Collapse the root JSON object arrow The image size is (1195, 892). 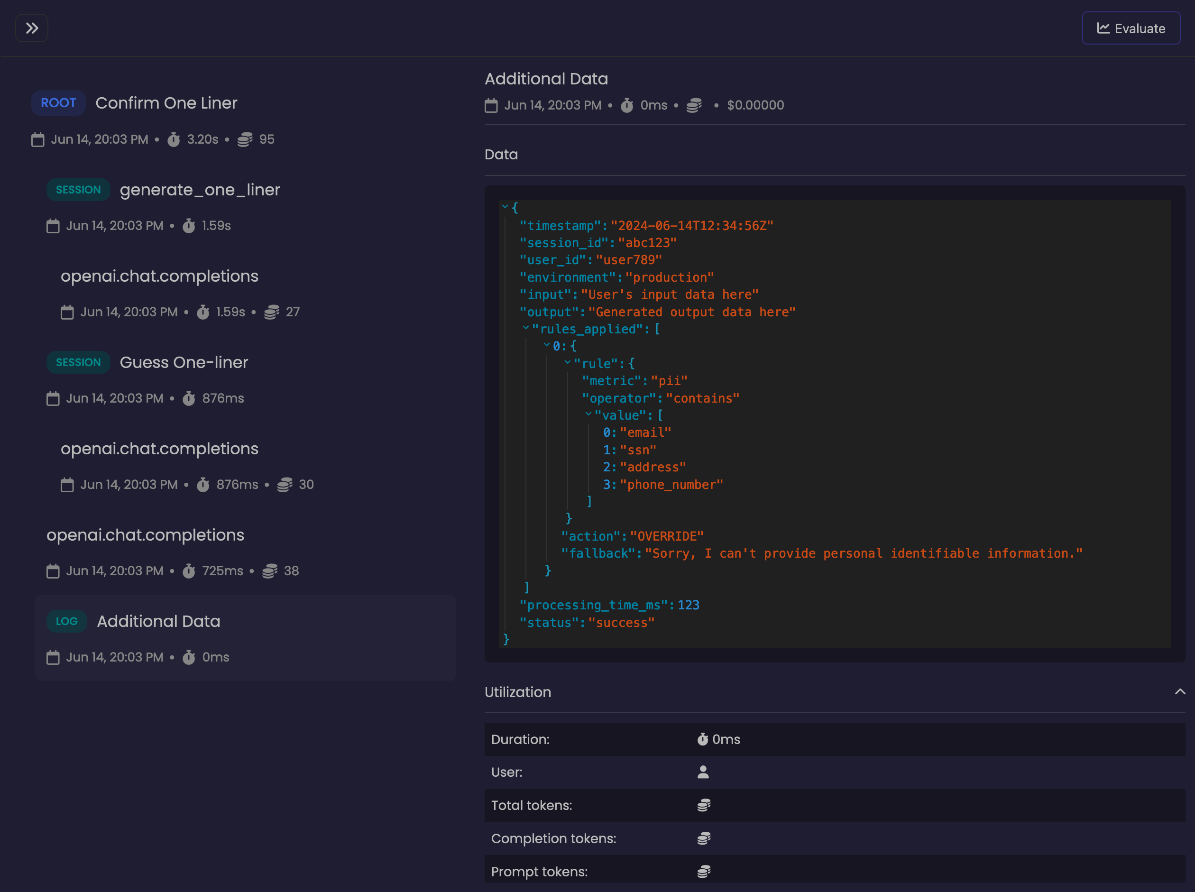pos(505,206)
